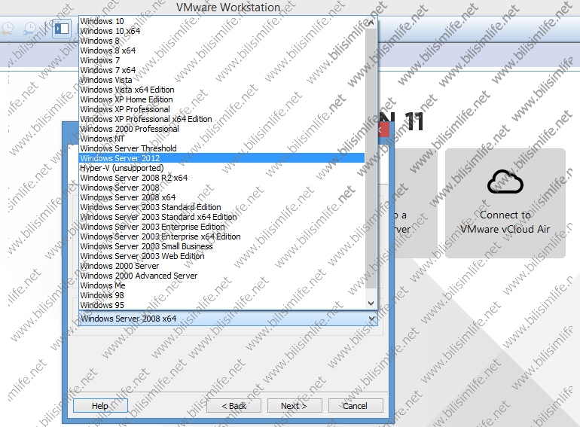Viewport: 580px width, 427px height.
Task: Click the list scrollbar up arrow
Action: pos(371,23)
